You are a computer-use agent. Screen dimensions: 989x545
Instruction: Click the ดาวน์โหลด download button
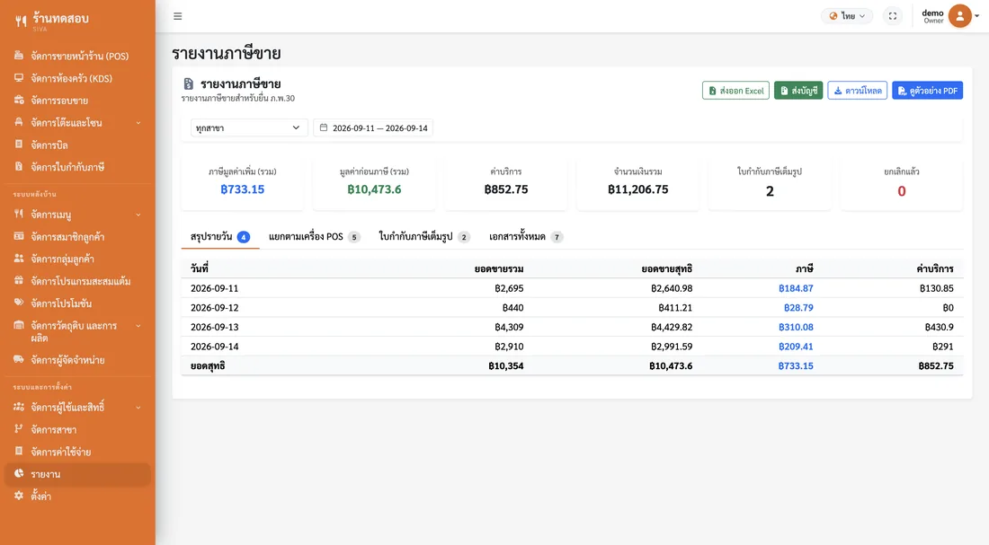coord(857,91)
